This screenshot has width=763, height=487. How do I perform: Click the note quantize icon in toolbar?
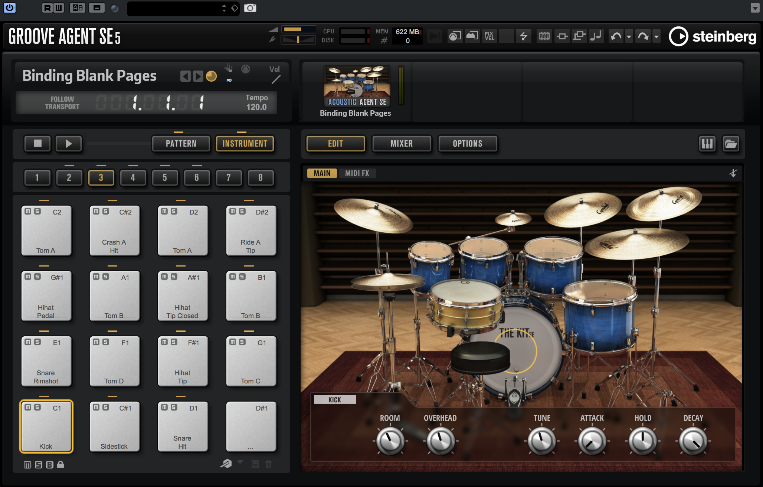pos(596,36)
